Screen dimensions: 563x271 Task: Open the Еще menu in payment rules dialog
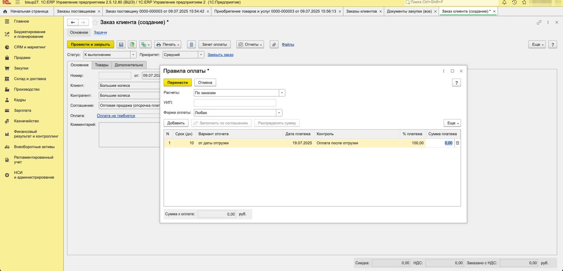[452, 123]
